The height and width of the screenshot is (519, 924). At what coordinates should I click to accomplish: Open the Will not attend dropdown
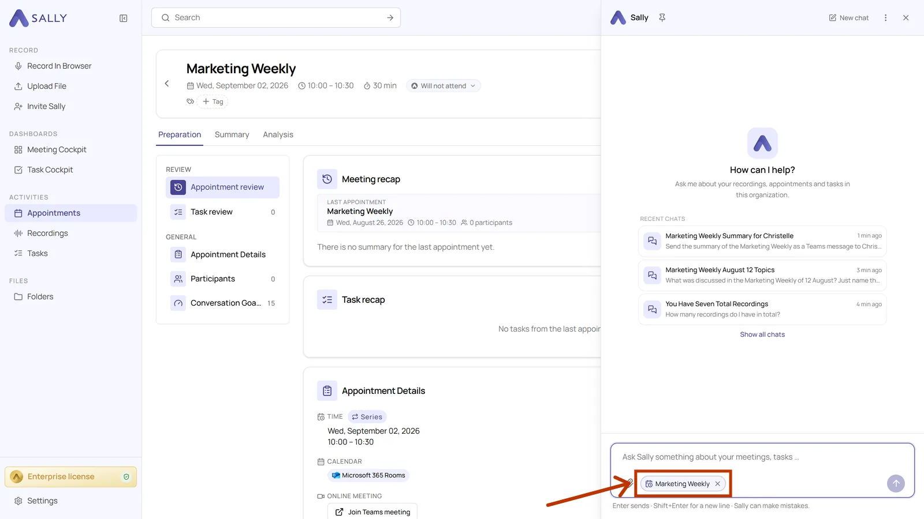click(x=444, y=86)
